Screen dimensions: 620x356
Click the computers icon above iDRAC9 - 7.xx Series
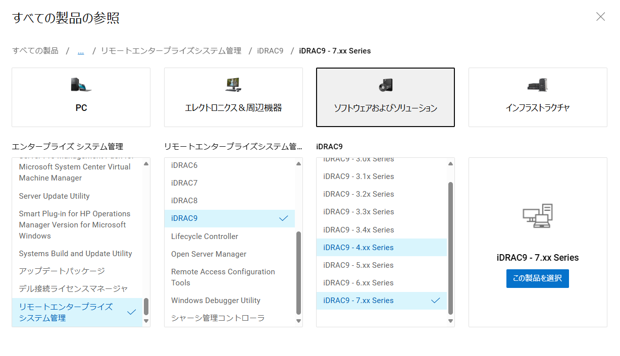tap(538, 216)
